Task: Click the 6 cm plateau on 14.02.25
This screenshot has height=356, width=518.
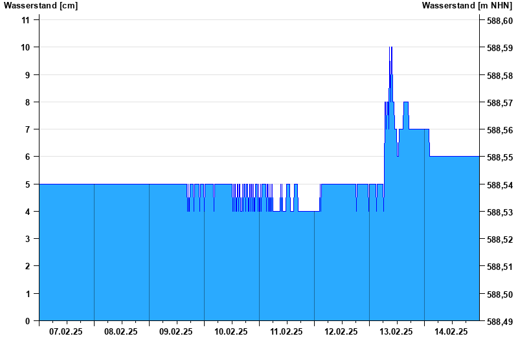Action: [x=455, y=157]
